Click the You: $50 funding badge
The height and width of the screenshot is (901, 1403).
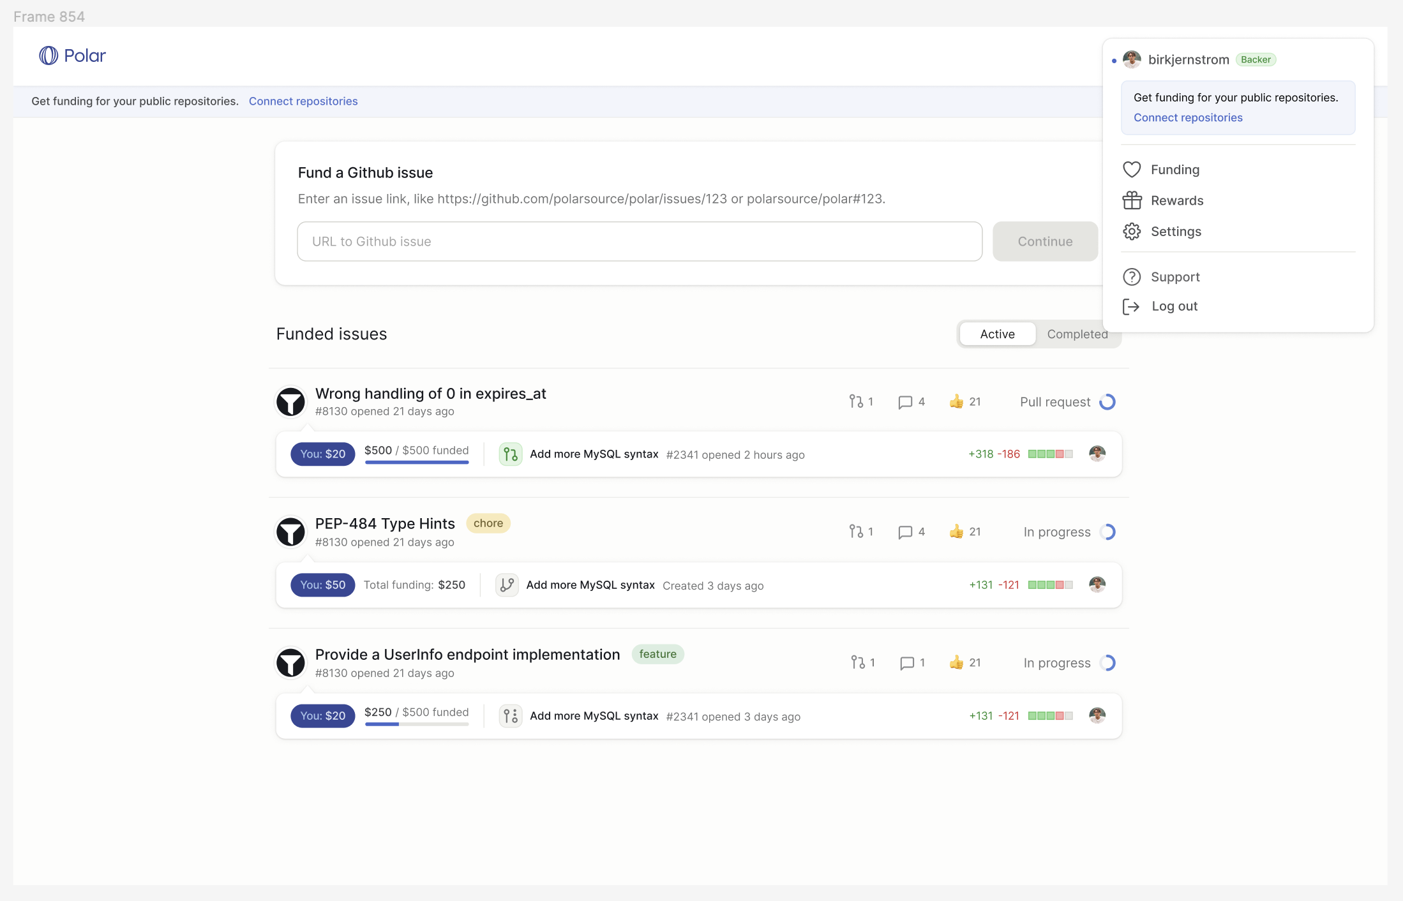(323, 585)
